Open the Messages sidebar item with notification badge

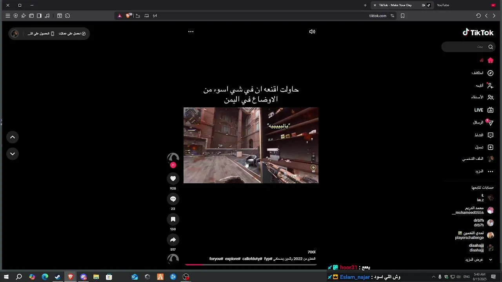click(484, 123)
